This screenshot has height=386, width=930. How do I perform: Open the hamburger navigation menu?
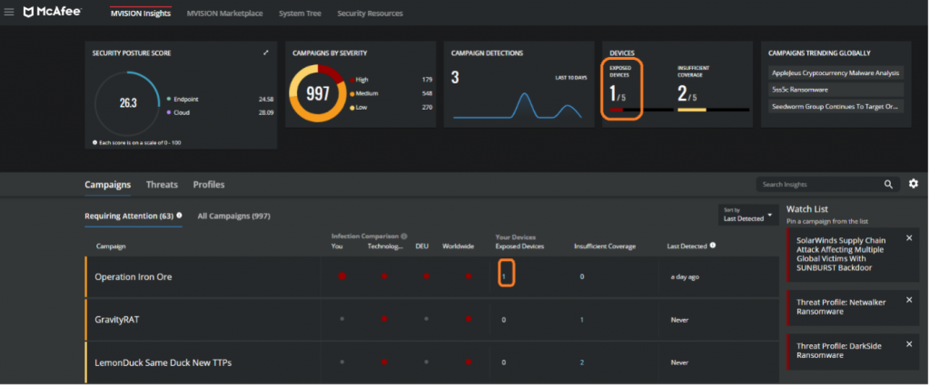9,13
